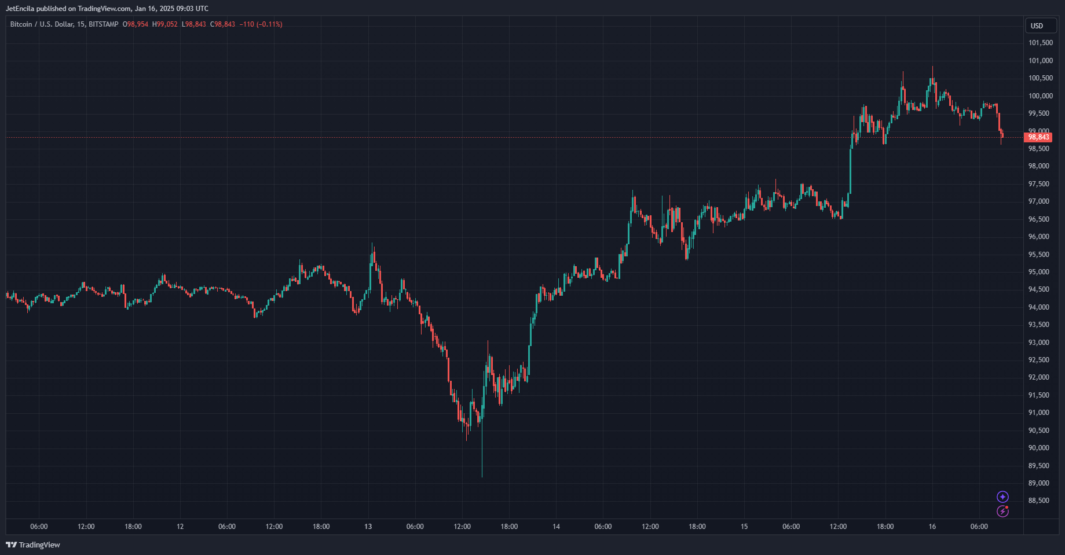Viewport: 1065px width, 555px height.
Task: Select the open value O98,954
Action: 136,24
